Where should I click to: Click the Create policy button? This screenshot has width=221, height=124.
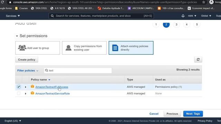[x=27, y=60]
